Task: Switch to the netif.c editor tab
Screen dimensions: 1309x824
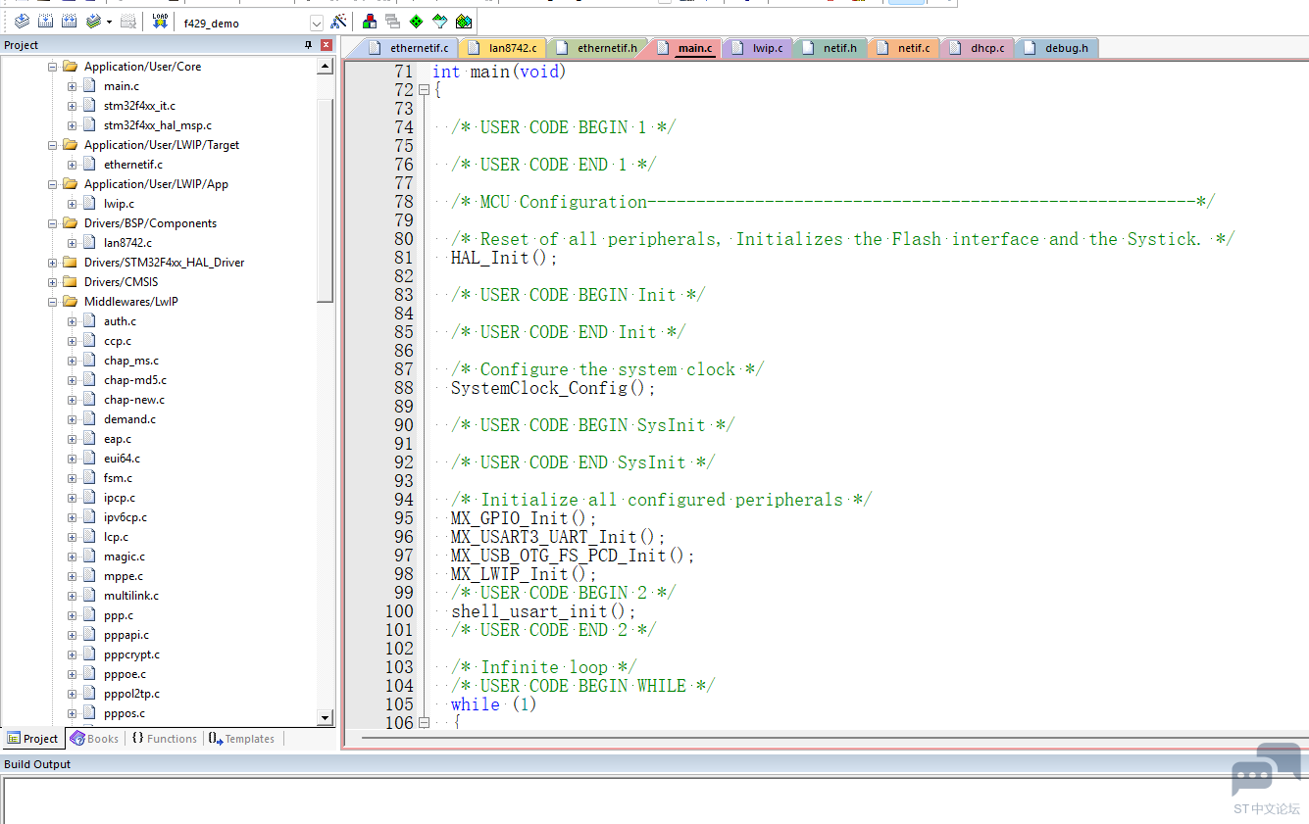Action: (904, 48)
